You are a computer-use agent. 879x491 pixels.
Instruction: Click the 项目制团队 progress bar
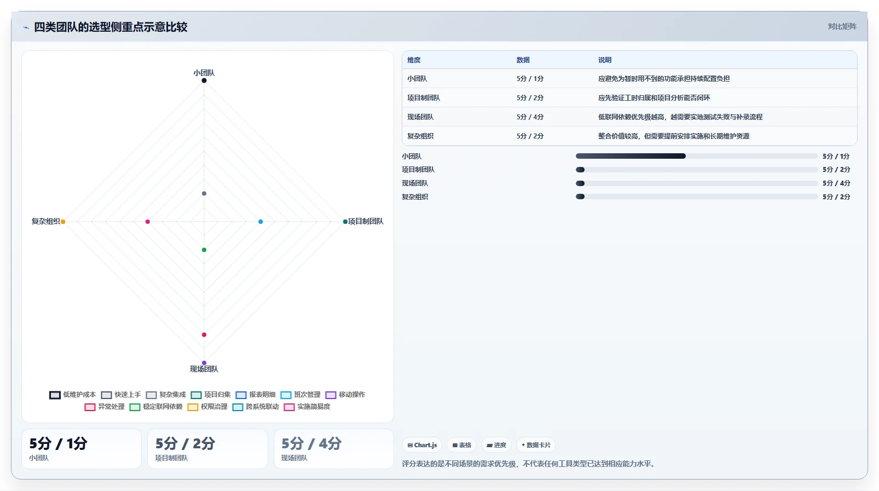pos(696,170)
